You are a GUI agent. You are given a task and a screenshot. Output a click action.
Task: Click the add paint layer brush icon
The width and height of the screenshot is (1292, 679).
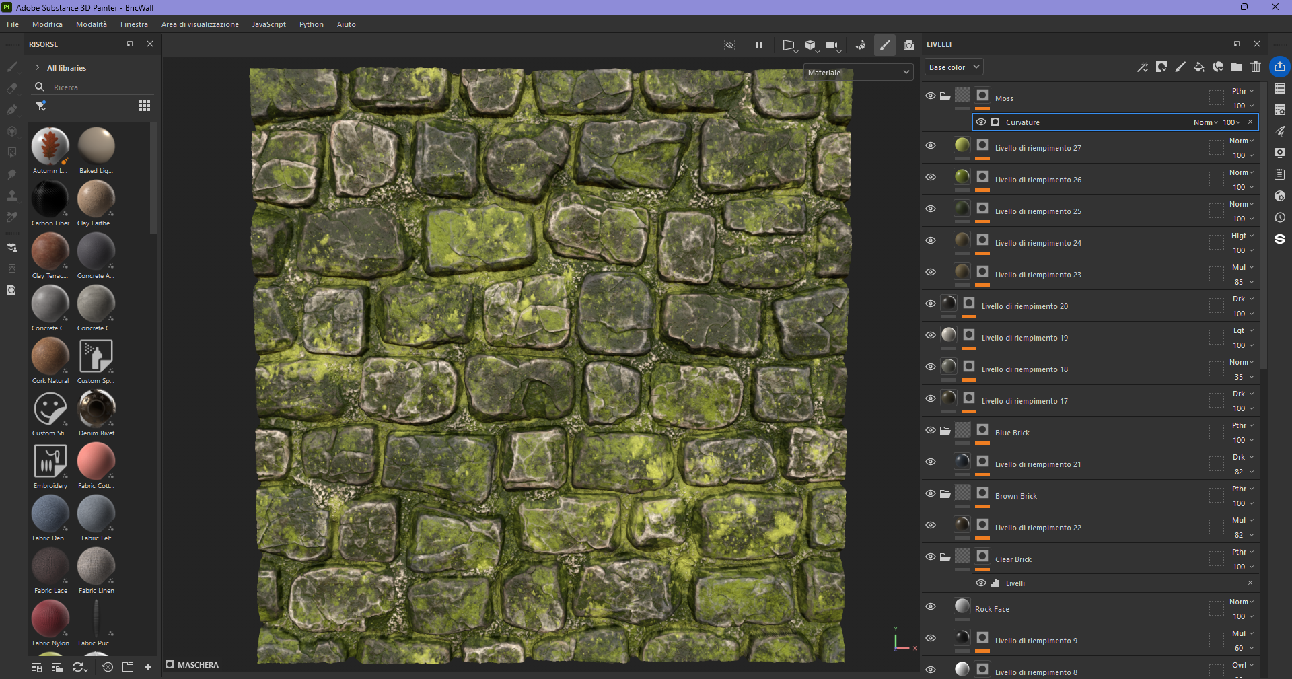tap(1180, 67)
